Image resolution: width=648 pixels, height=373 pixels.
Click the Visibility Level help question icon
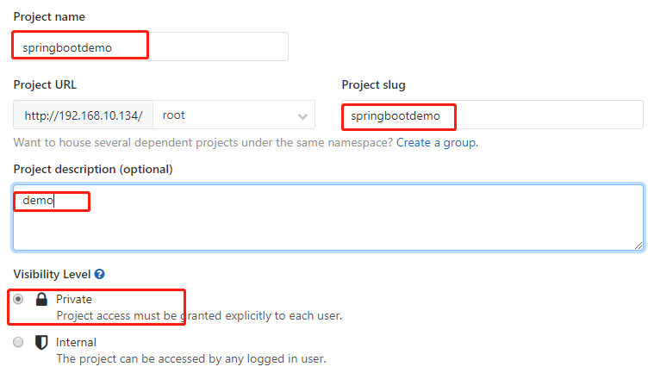100,274
